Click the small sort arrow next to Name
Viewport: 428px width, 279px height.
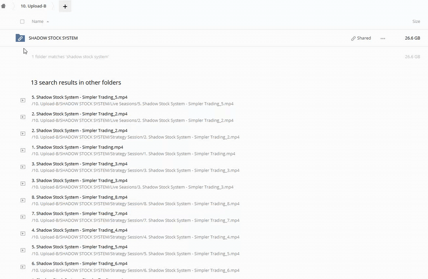pos(48,22)
